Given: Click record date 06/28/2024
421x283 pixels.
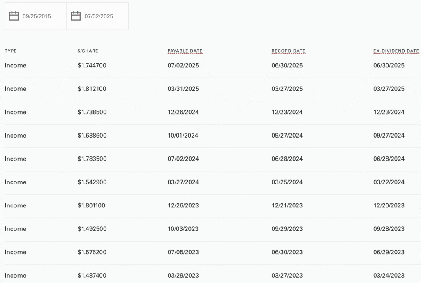Looking at the screenshot, I should pyautogui.click(x=287, y=159).
